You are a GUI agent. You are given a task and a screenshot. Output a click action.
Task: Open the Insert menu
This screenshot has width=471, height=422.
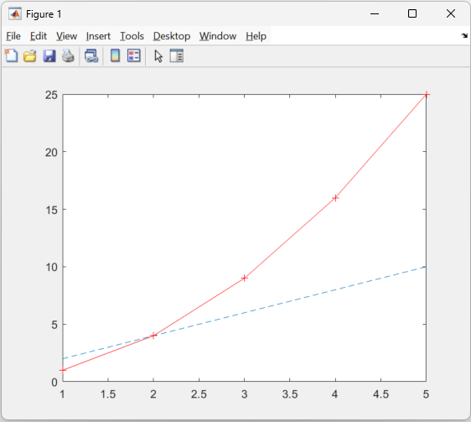click(x=98, y=36)
